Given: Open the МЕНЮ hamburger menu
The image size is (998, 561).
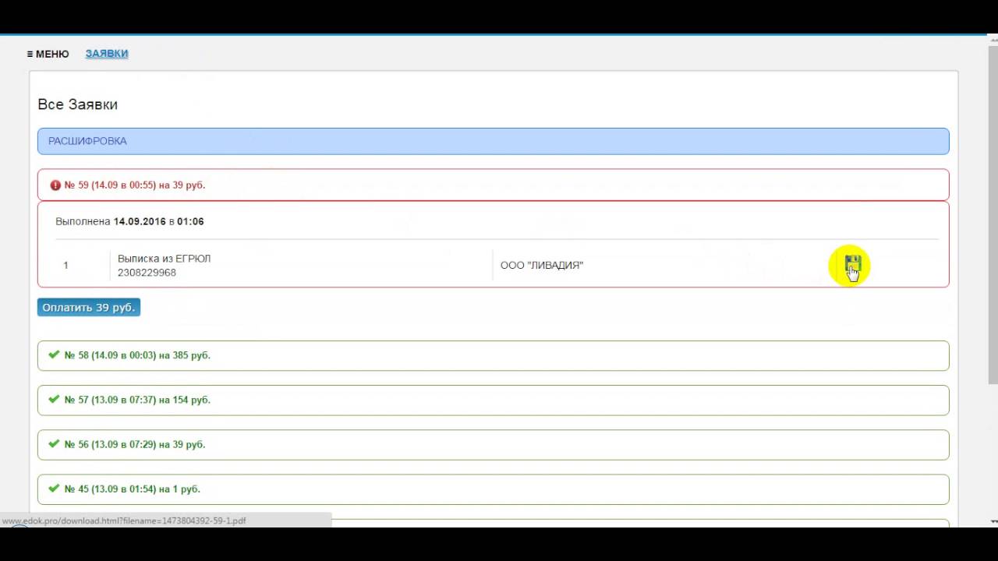Looking at the screenshot, I should pos(48,54).
